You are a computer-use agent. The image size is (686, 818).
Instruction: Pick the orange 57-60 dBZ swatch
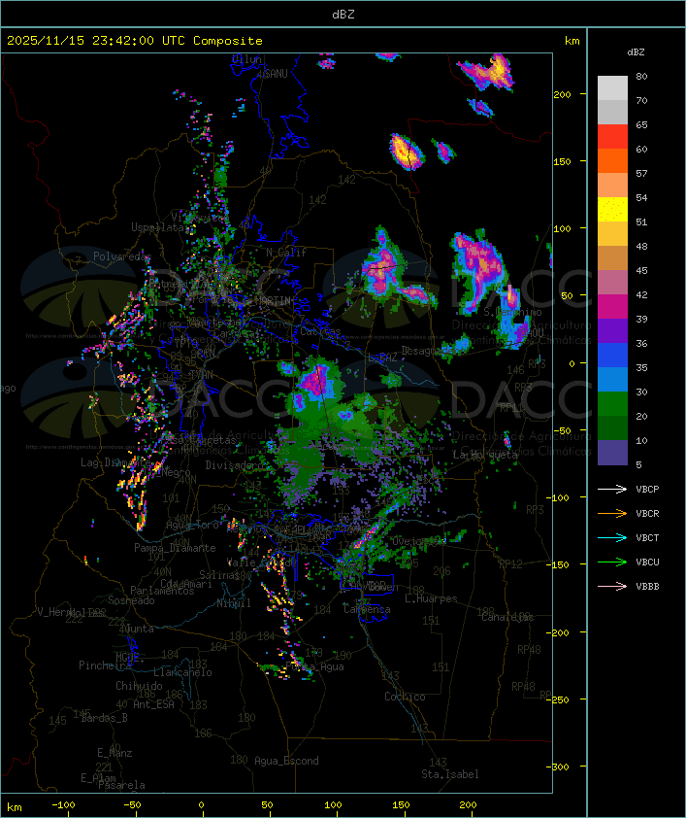(612, 160)
